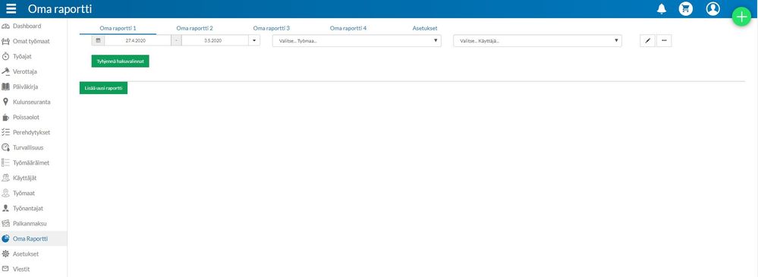
Task: Open the date range dropdown arrow
Action: tap(254, 41)
